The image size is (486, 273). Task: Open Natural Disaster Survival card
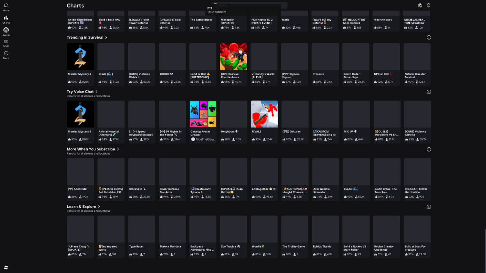point(417,64)
